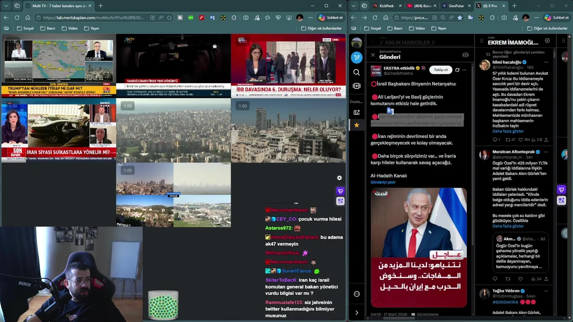Open Netanyahu image in the post
Viewport: 573px width, 322px height.
419,247
